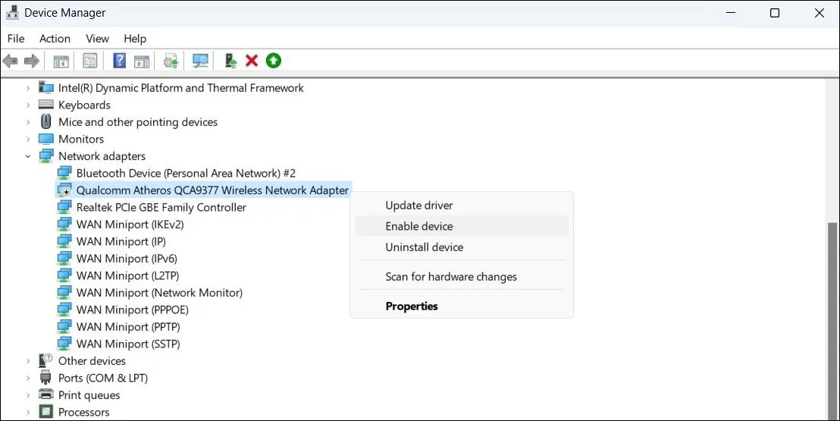This screenshot has width=840, height=421.
Task: Click Scan for hardware changes monitor icon
Action: click(x=200, y=61)
